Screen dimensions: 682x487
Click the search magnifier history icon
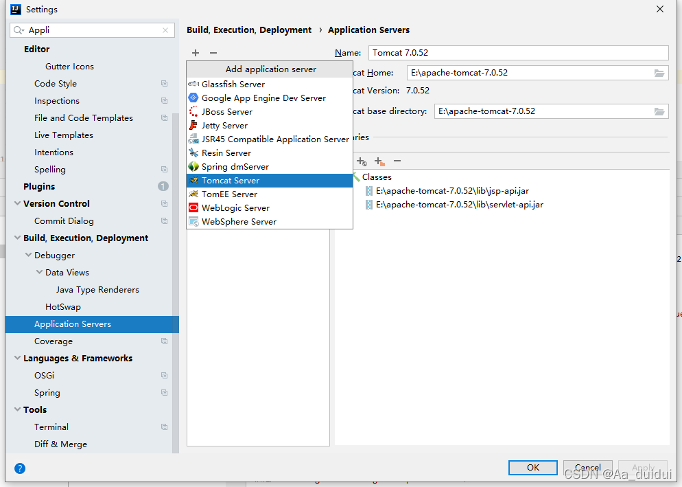click(x=19, y=30)
